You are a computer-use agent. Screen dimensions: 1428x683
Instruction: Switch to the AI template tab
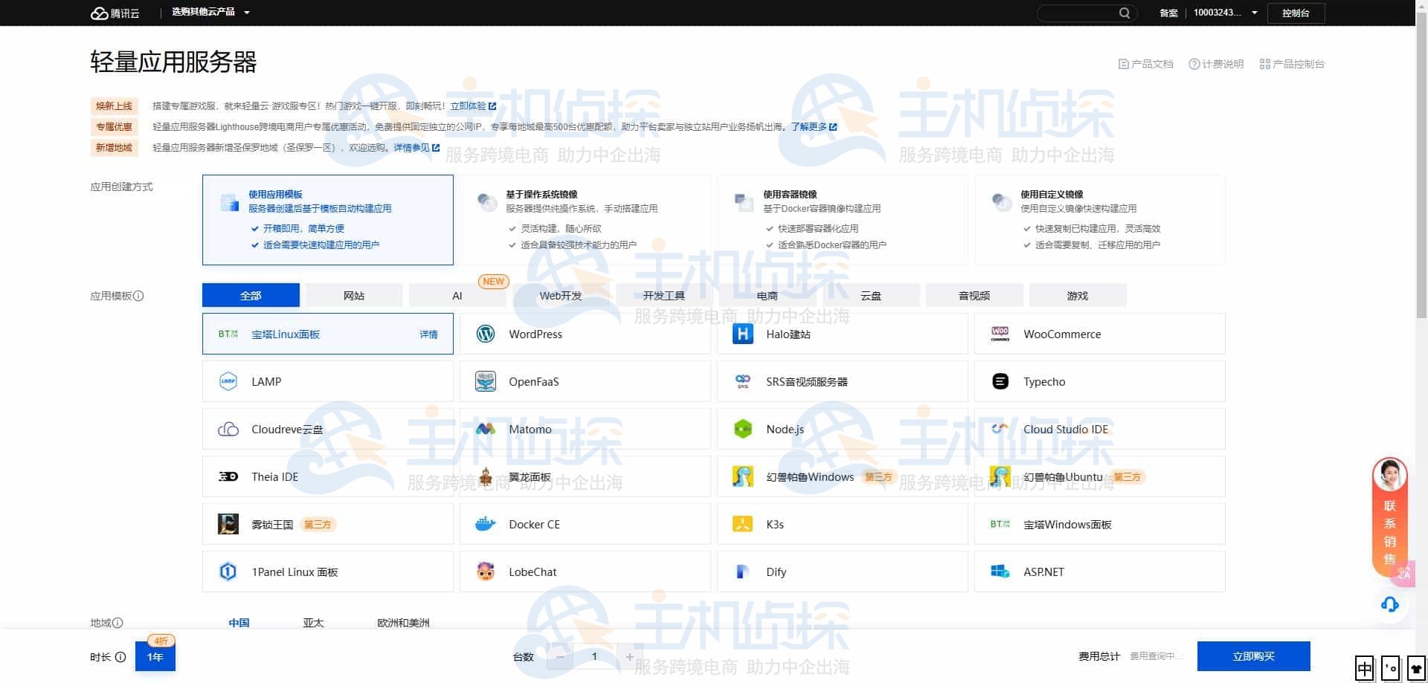click(x=457, y=296)
